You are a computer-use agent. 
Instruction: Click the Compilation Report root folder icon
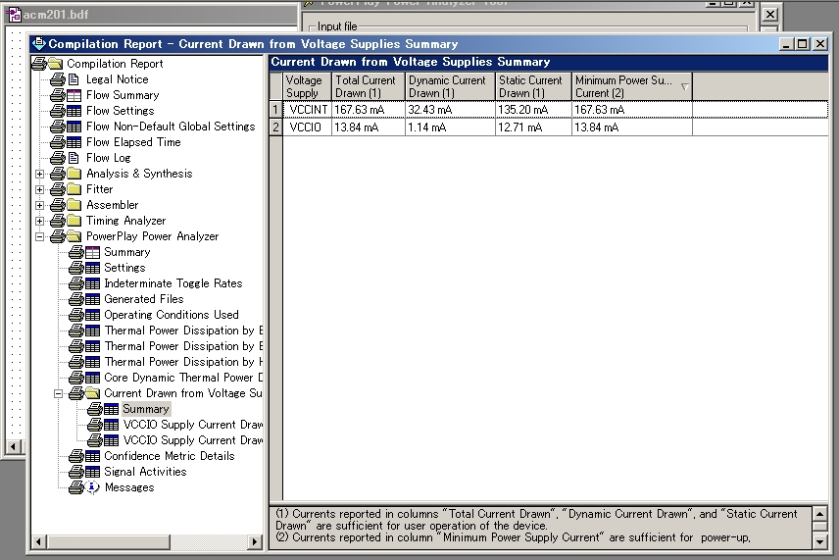pyautogui.click(x=55, y=64)
